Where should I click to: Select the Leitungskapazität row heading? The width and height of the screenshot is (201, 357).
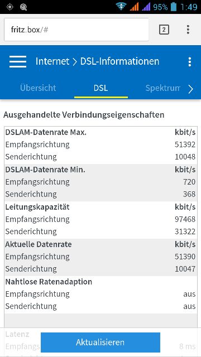point(37,207)
